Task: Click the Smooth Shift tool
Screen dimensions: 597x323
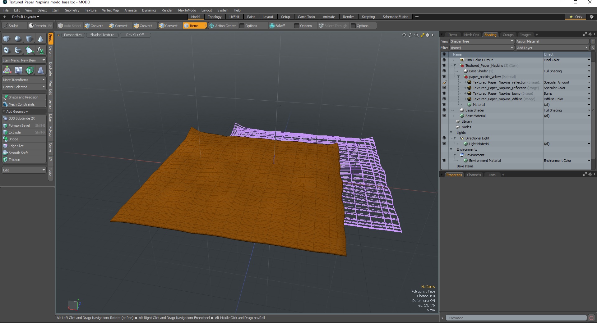Action: [24, 153]
